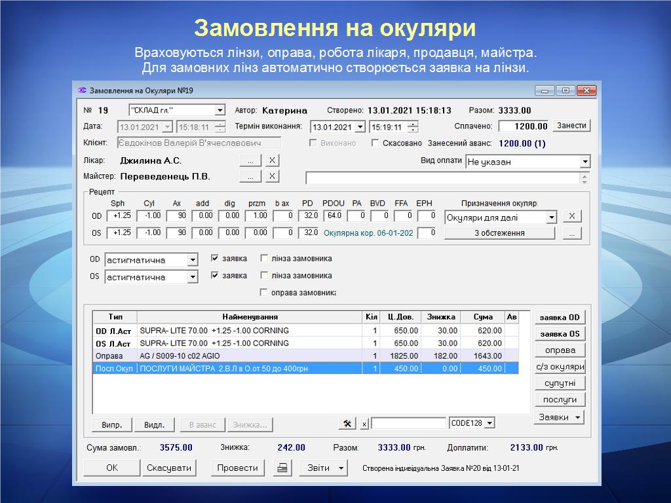Enable the оправа замовника checkbox

coord(264,293)
